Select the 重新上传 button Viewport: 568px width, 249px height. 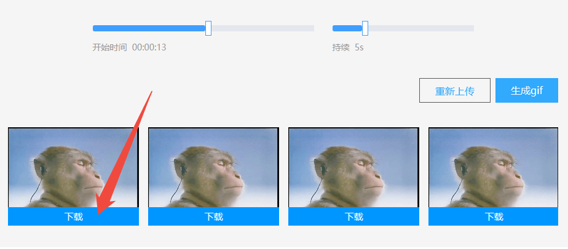point(455,90)
